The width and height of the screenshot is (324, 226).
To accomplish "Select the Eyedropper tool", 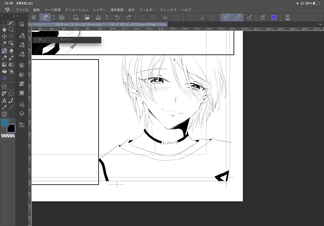I will (x=4, y=107).
